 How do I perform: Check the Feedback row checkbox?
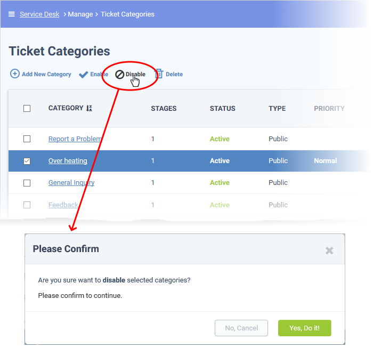[27, 205]
